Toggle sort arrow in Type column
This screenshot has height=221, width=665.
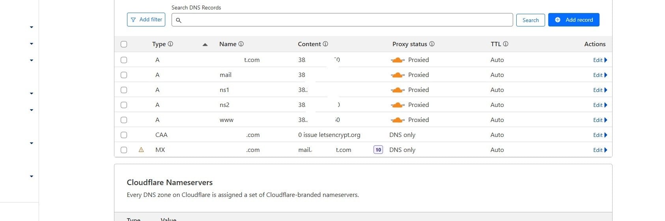205,45
